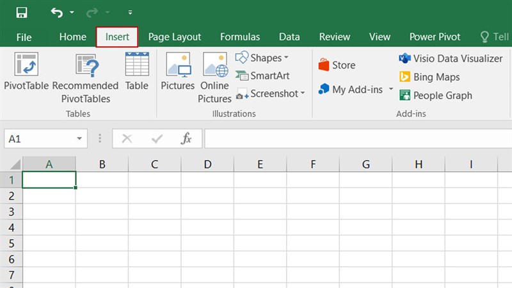This screenshot has height=288, width=512.
Task: Insert a Table
Action: click(137, 71)
